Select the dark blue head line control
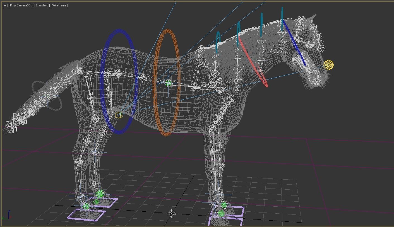The image size is (394, 227). pos(294,43)
